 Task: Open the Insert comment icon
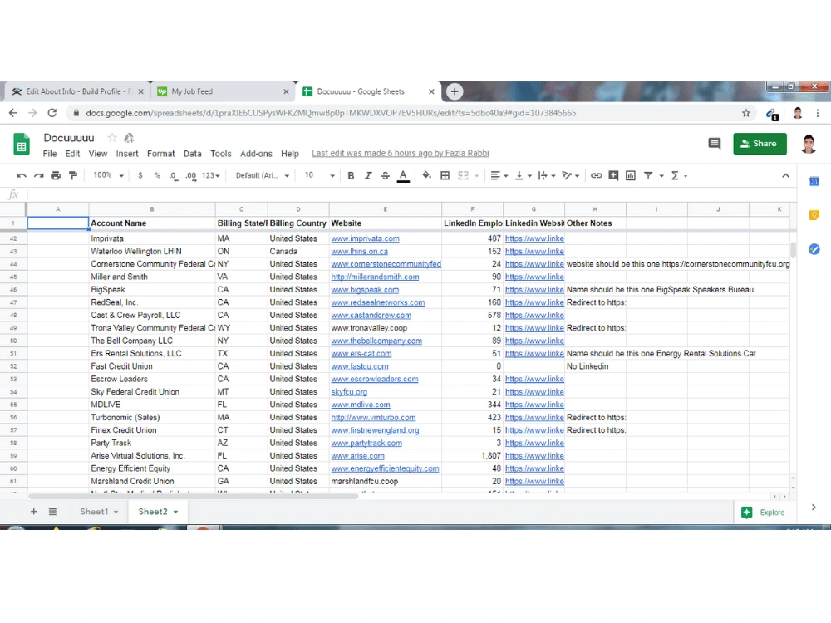(x=613, y=175)
